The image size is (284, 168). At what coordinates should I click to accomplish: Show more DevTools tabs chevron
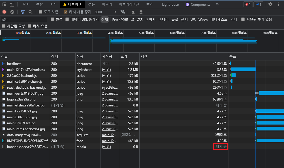tap(217, 4)
